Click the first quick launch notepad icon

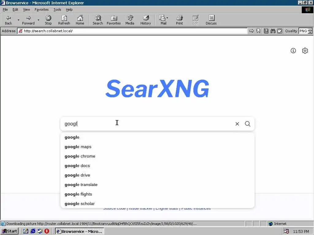[26, 231]
